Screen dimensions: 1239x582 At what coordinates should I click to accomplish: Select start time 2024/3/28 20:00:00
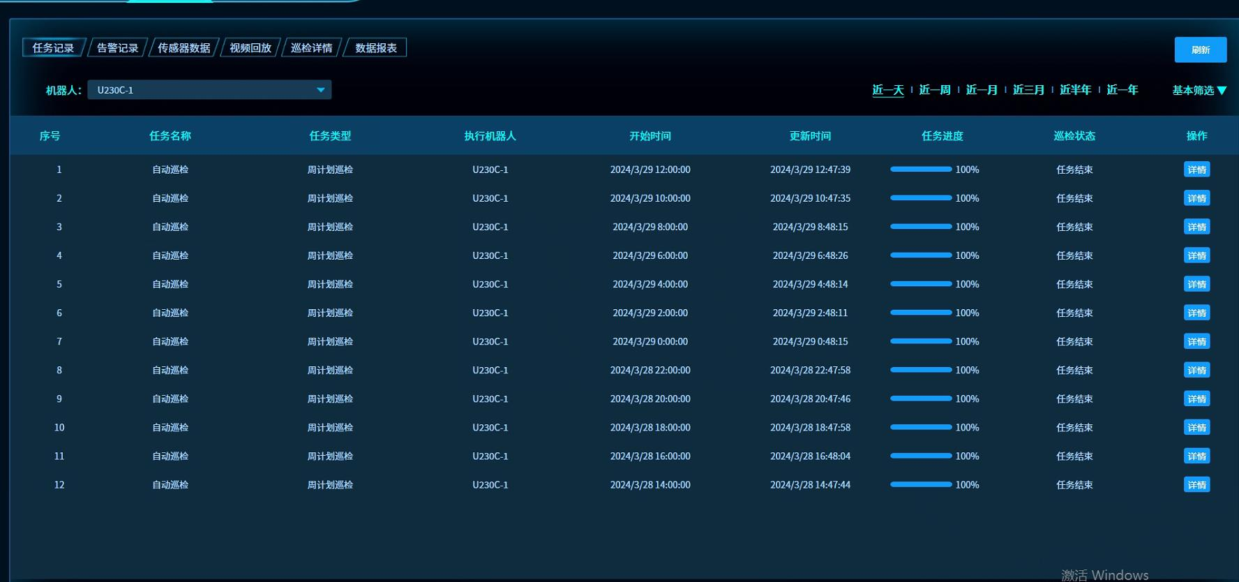(650, 398)
